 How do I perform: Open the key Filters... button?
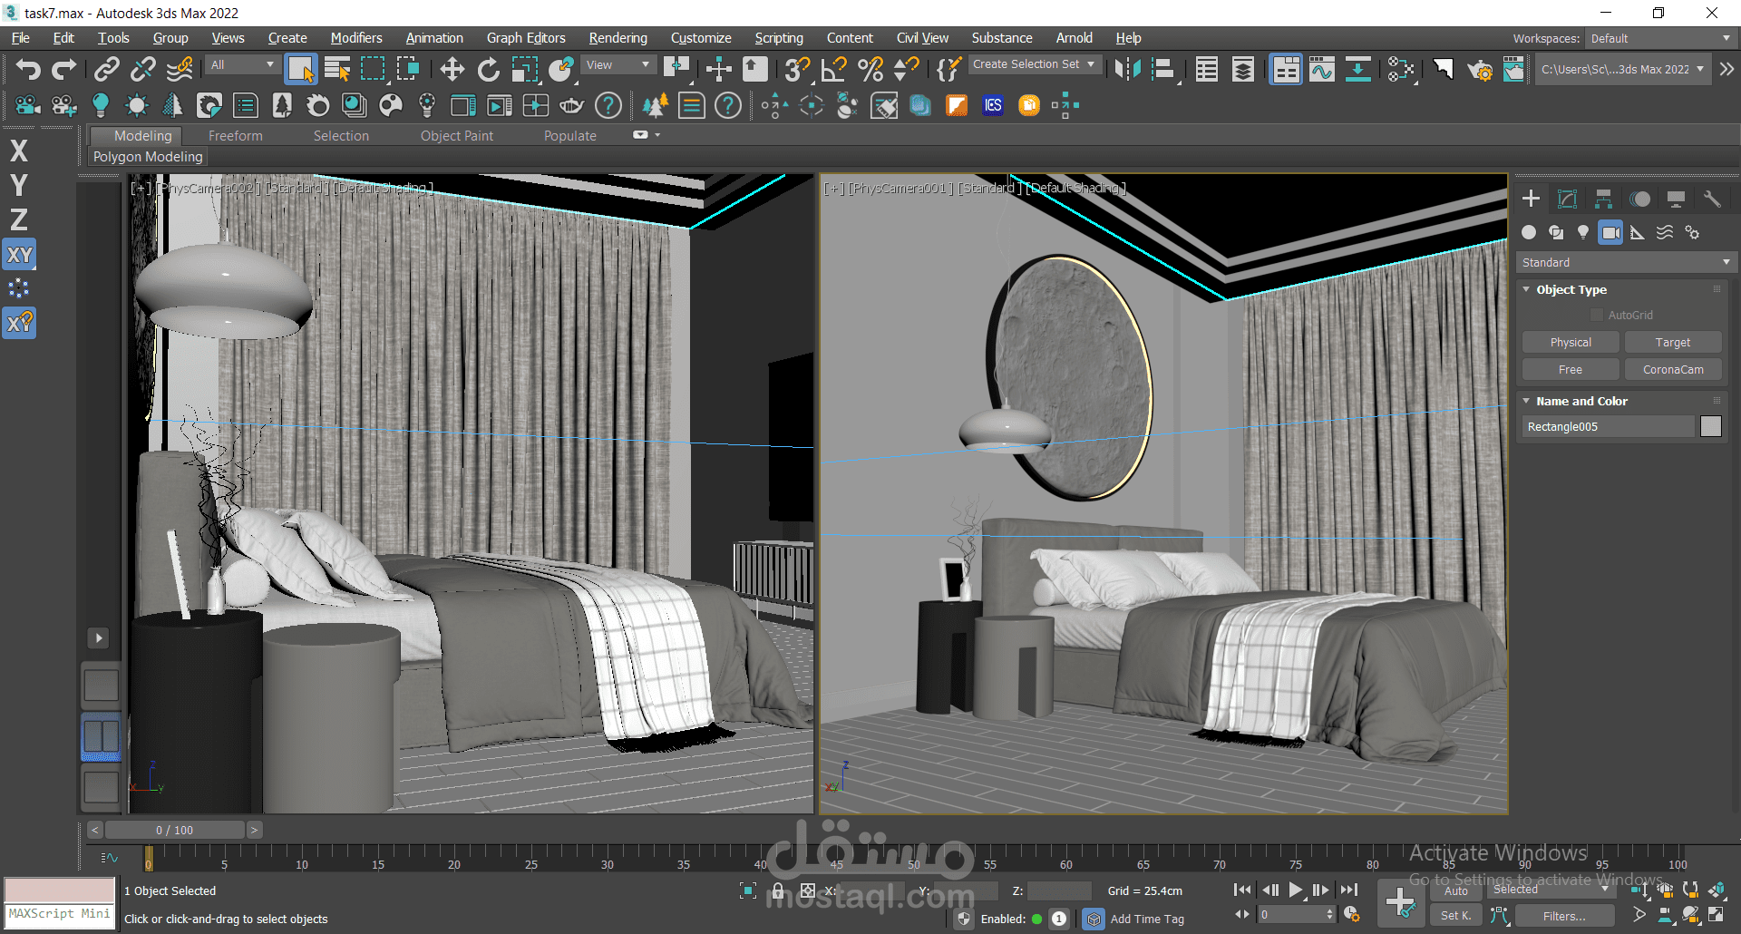[1564, 916]
